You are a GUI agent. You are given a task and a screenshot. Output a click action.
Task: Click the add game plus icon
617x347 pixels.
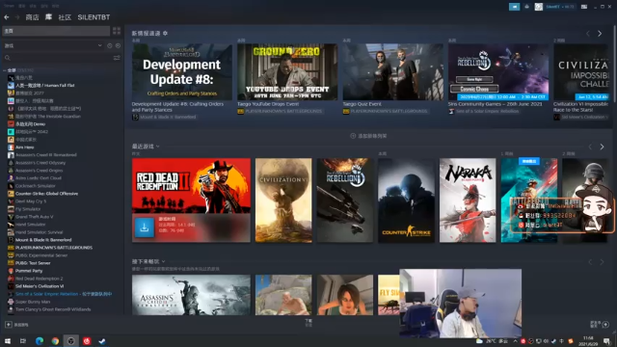(x=9, y=325)
